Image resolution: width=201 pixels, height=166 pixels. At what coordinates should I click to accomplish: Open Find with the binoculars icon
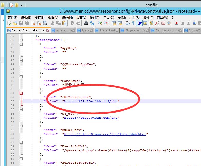(86, 23)
